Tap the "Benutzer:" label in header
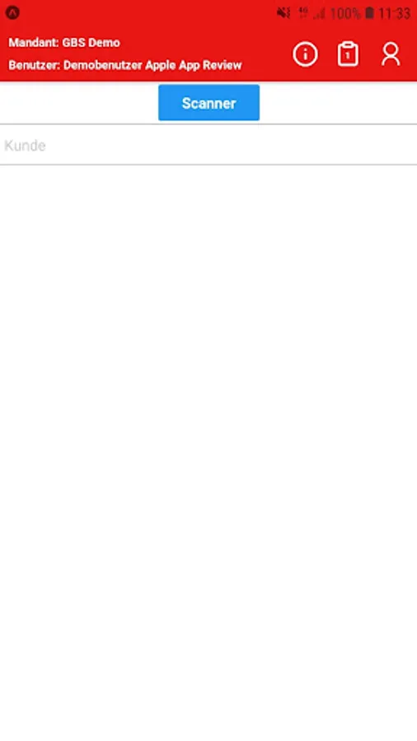 pyautogui.click(x=34, y=65)
